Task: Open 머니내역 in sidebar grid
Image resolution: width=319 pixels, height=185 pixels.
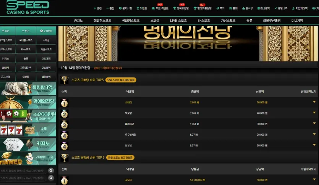Action: 46,68
